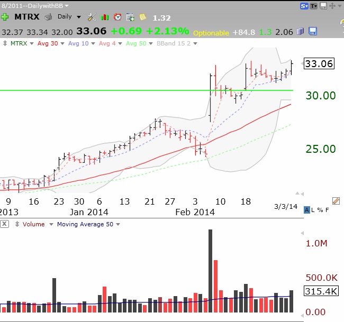344x322 pixels.
Task: Click the Jan 2014 axis label
Action: [x=89, y=212]
